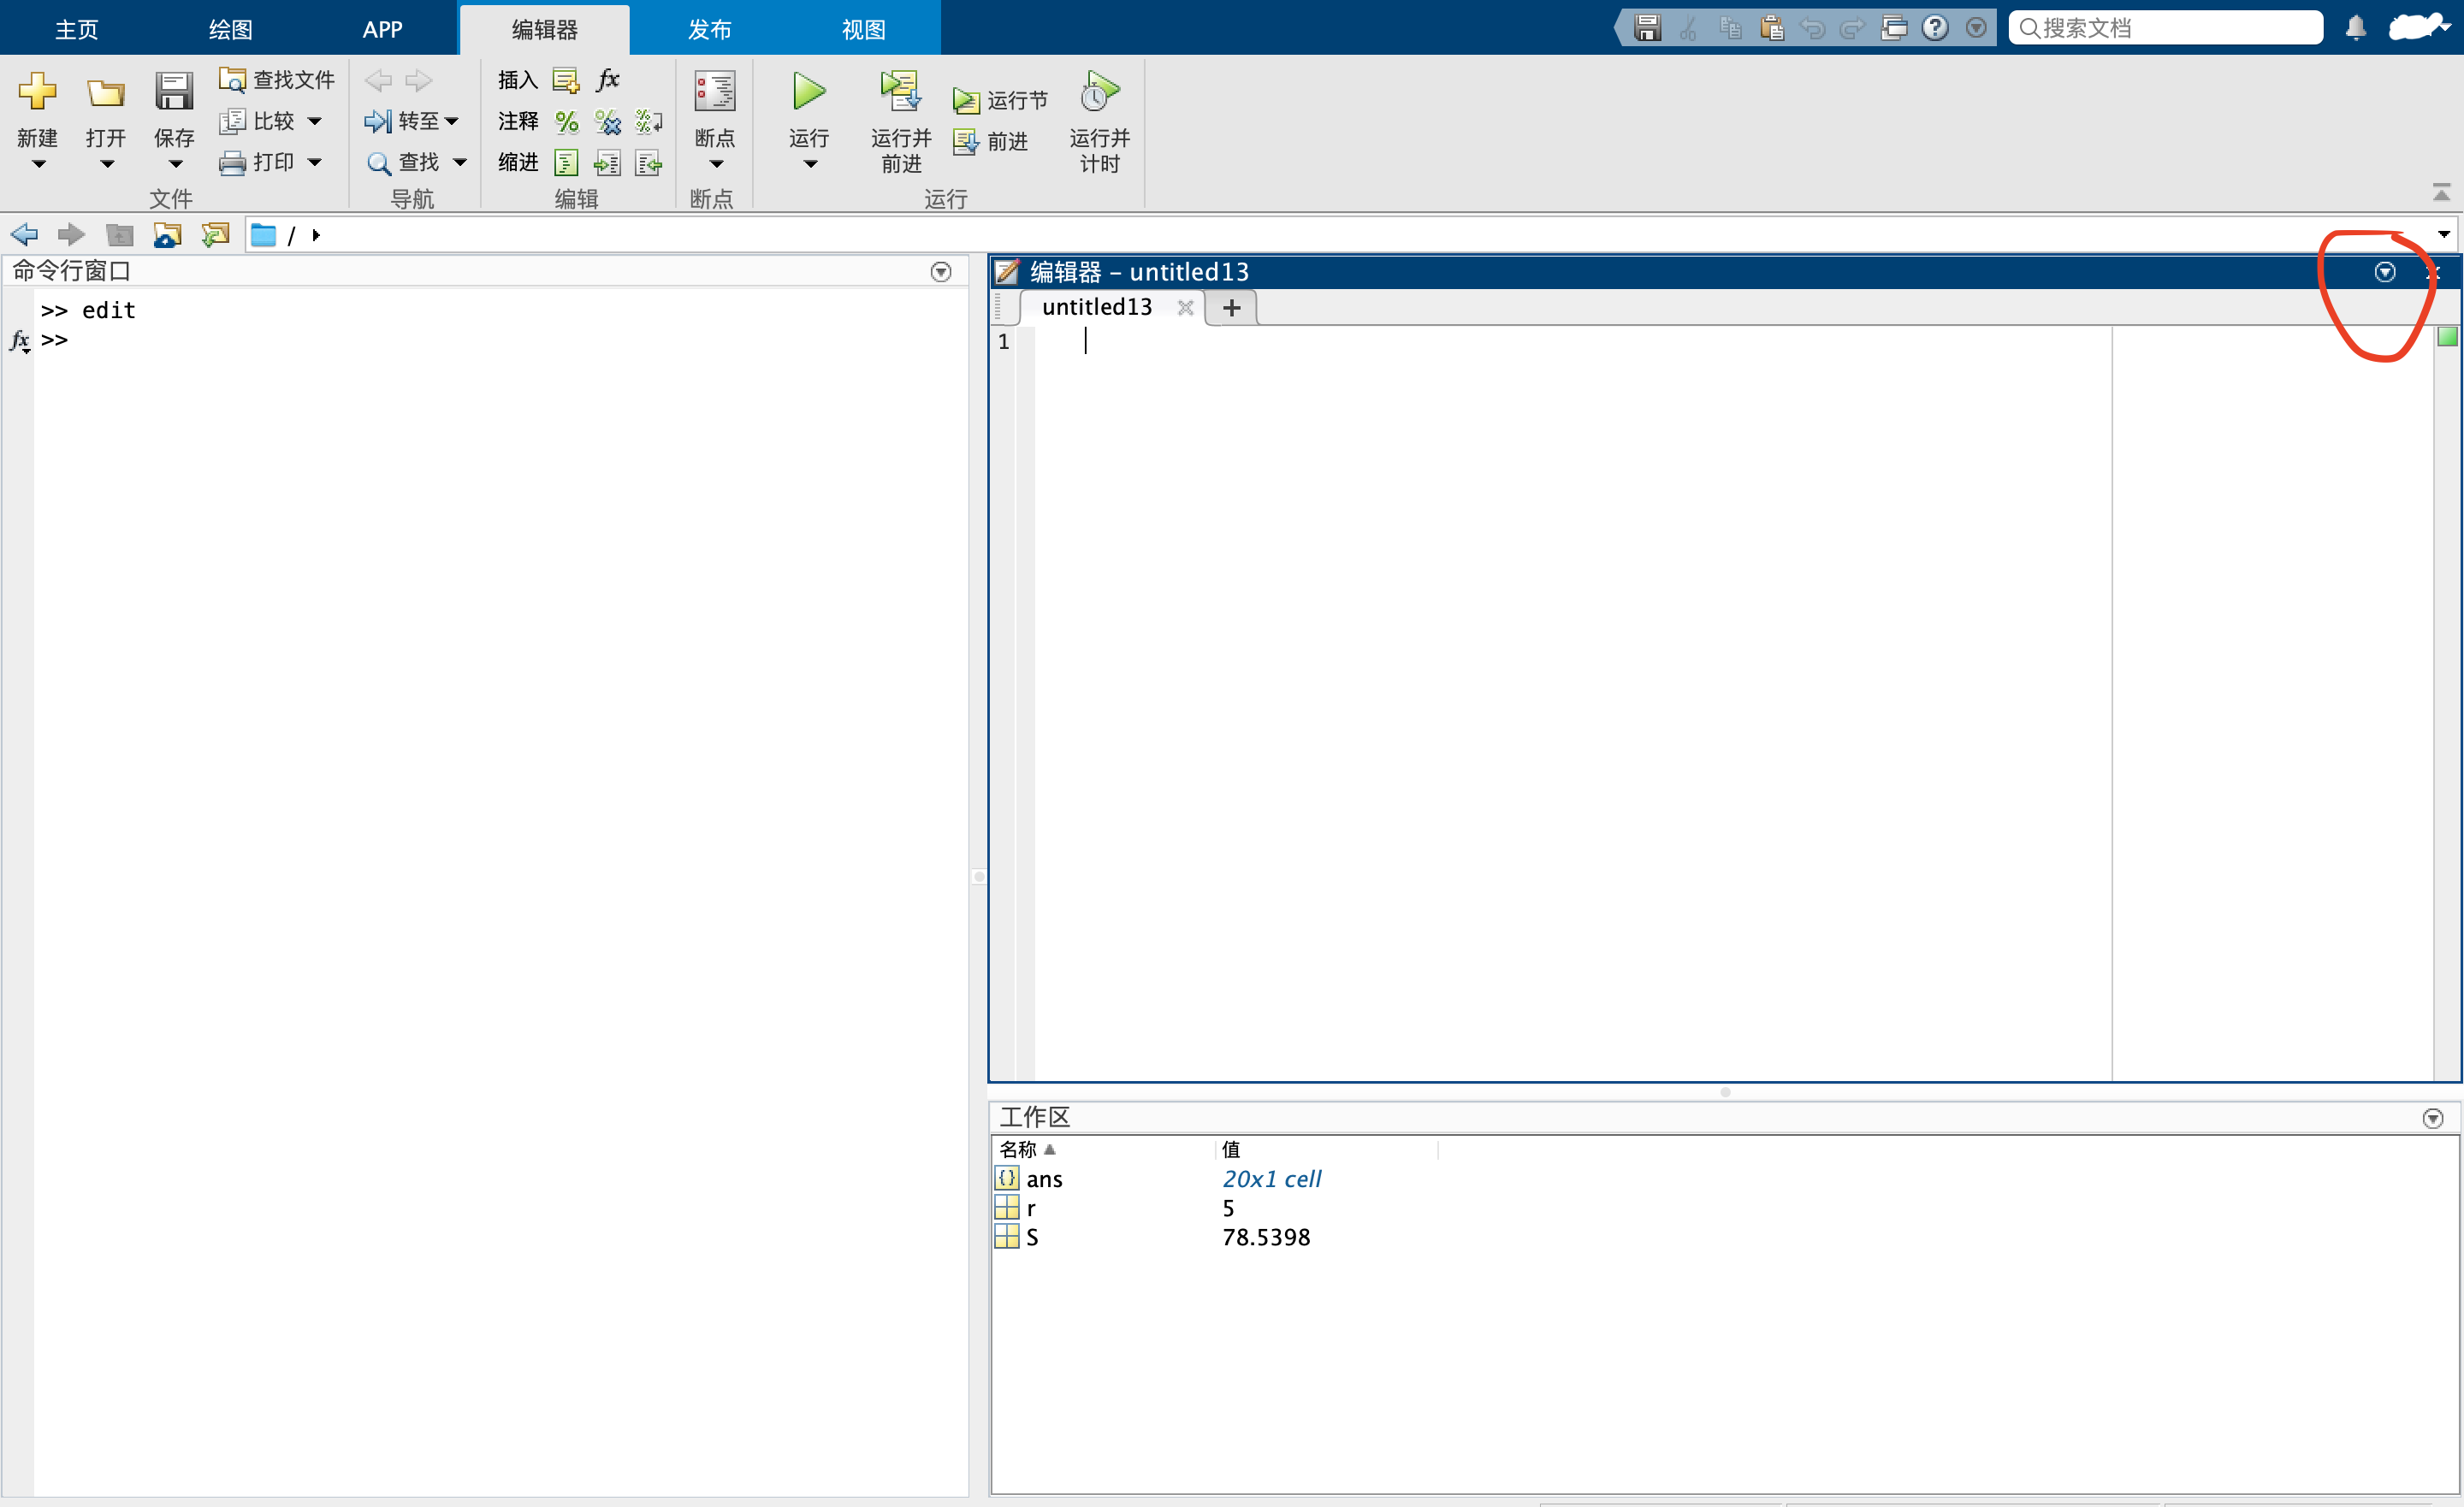Click the Save floppy disk icon
Viewport: 2464px width, 1507px height.
(x=174, y=92)
